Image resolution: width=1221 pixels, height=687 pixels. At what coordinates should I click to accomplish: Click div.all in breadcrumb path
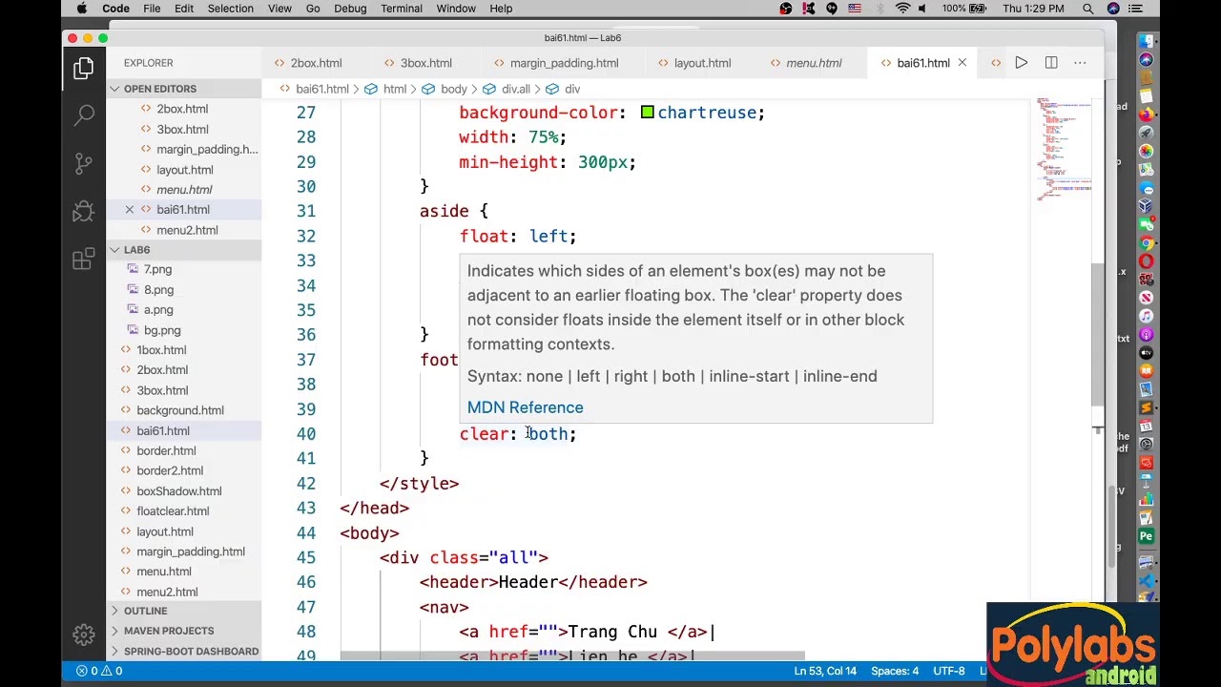(x=515, y=89)
